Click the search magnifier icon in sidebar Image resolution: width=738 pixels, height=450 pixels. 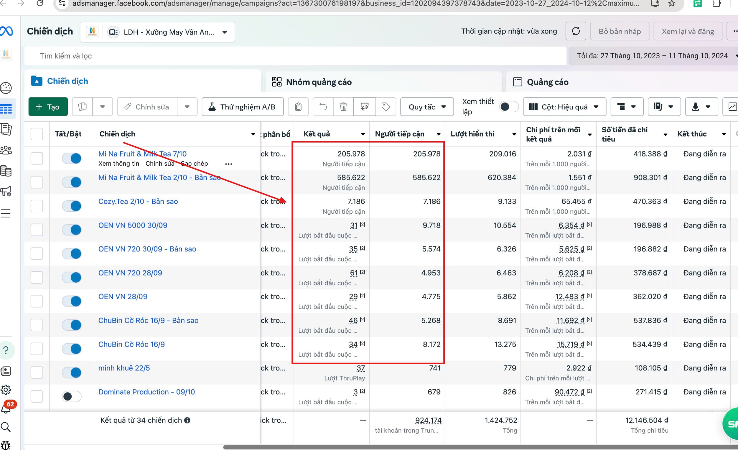point(6,427)
